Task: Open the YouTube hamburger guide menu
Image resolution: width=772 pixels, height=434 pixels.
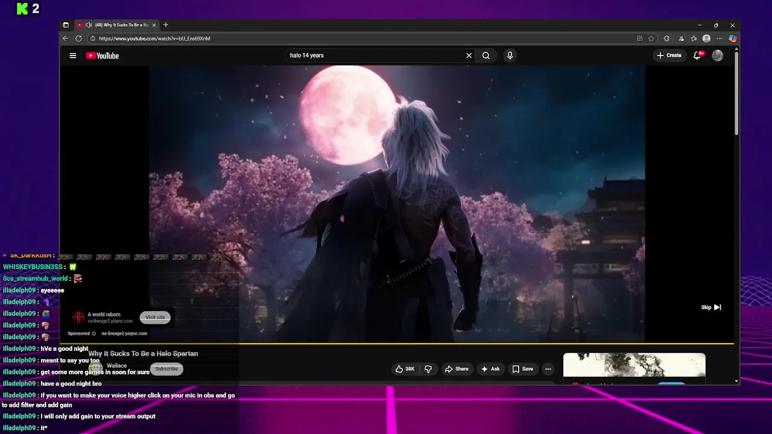Action: click(73, 55)
